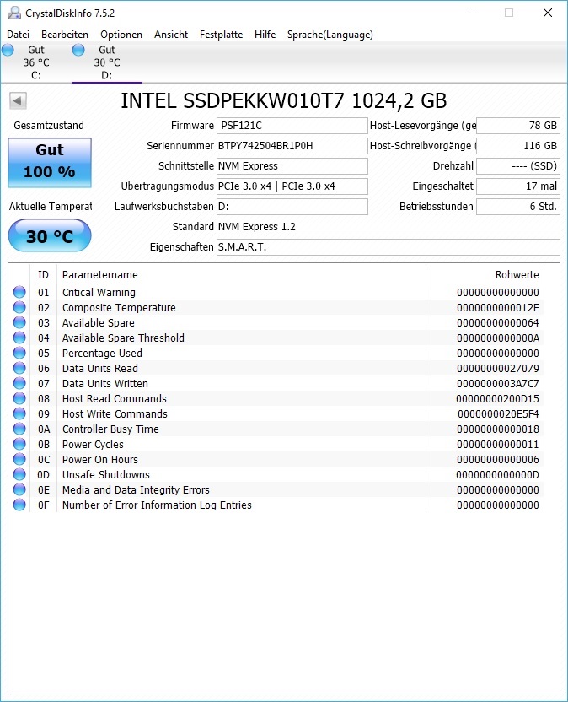Click the 30 °C temperature button

[50, 236]
